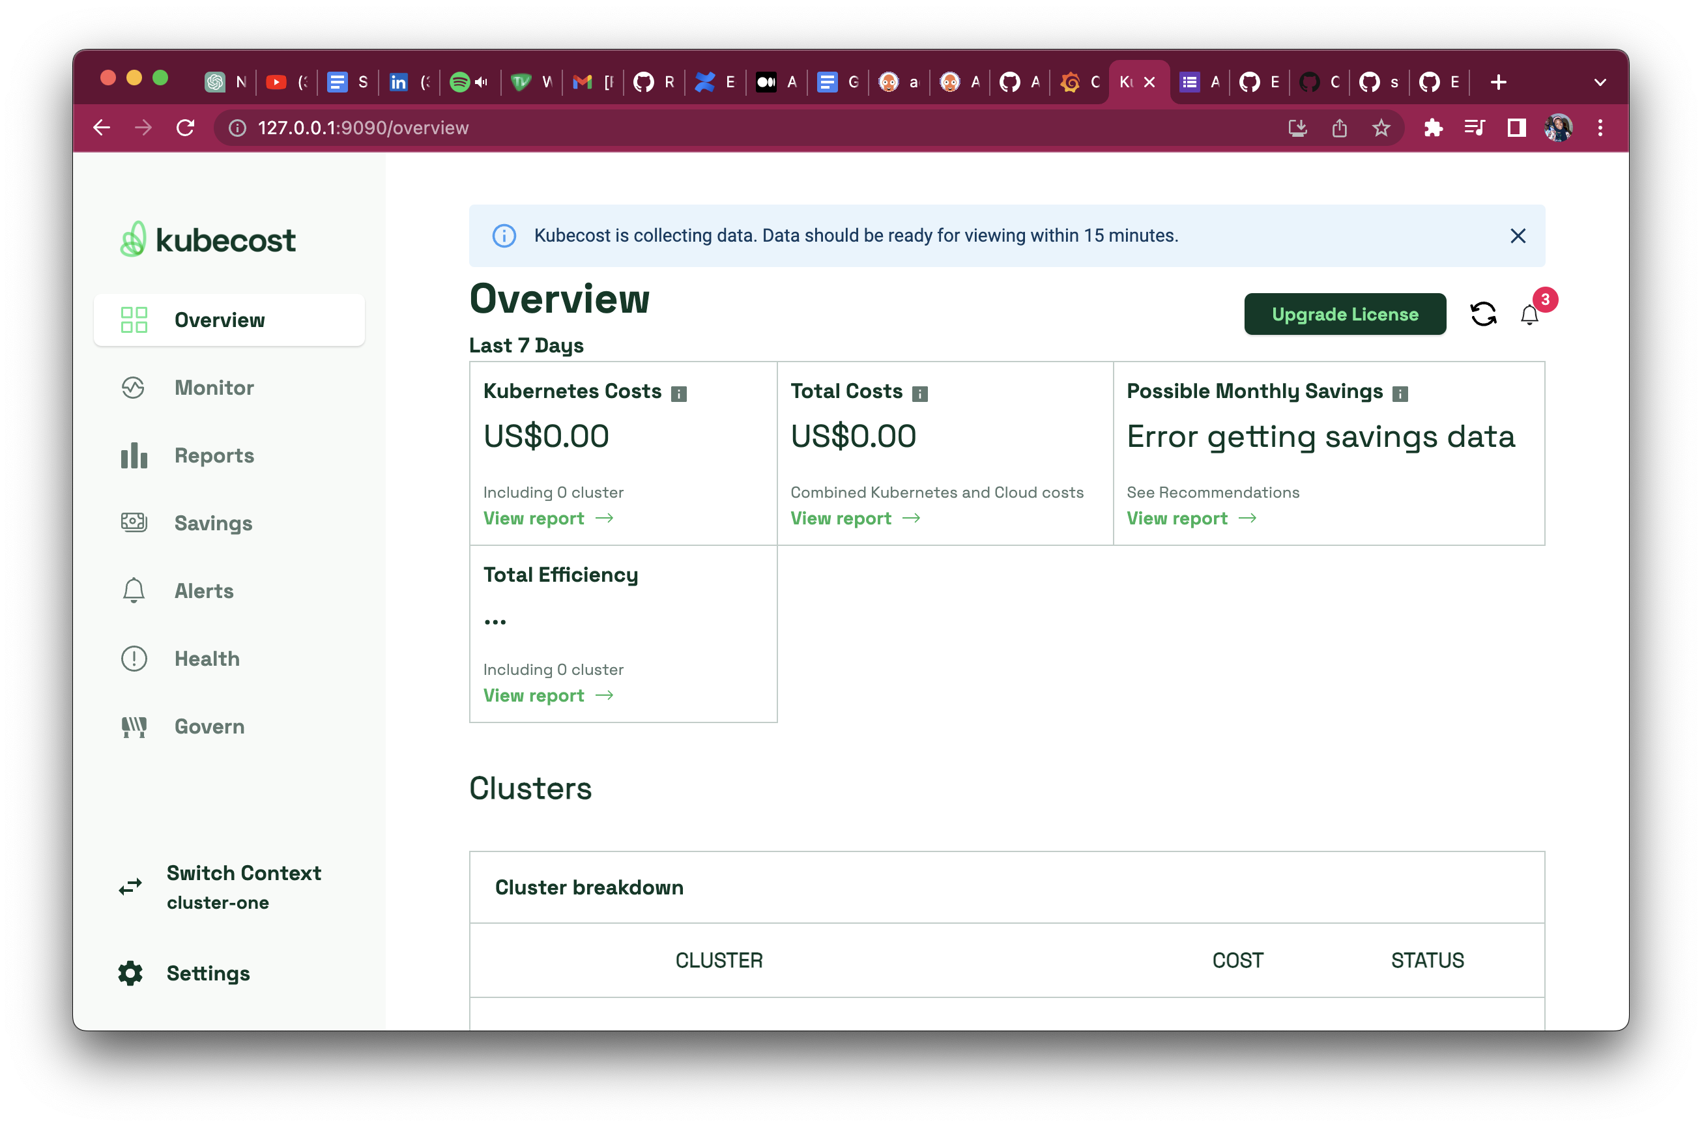The height and width of the screenshot is (1127, 1702).
Task: Dismiss the data collection banner
Action: 1518,236
